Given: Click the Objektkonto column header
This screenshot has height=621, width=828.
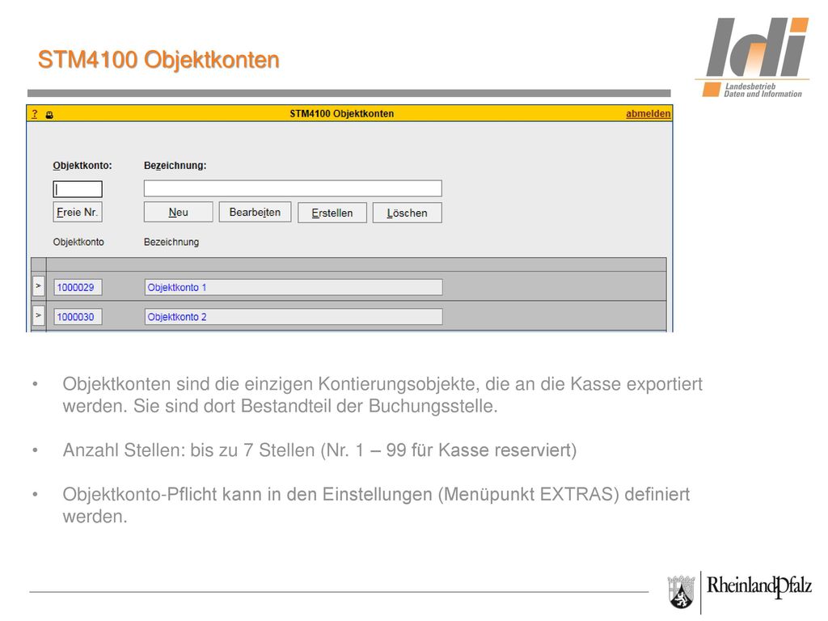Looking at the screenshot, I should tap(78, 242).
